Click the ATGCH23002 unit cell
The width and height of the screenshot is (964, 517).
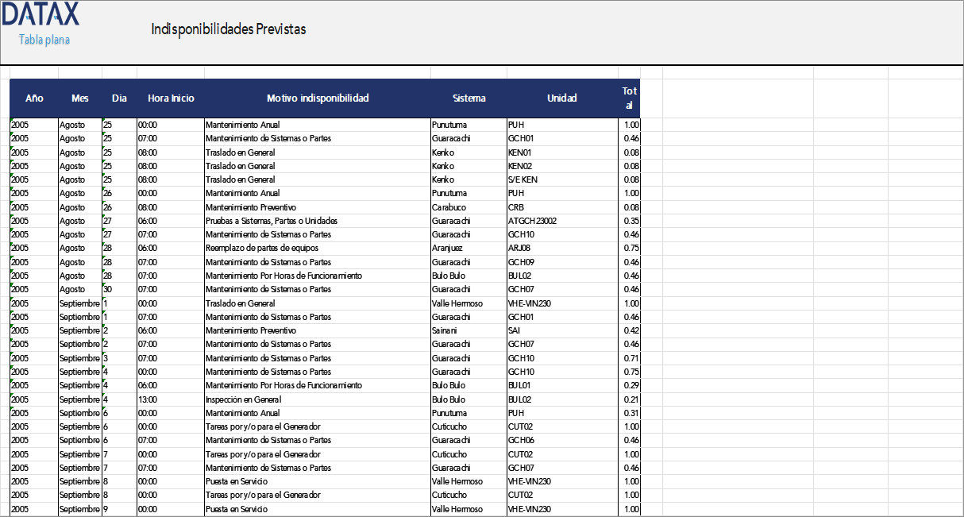click(532, 221)
